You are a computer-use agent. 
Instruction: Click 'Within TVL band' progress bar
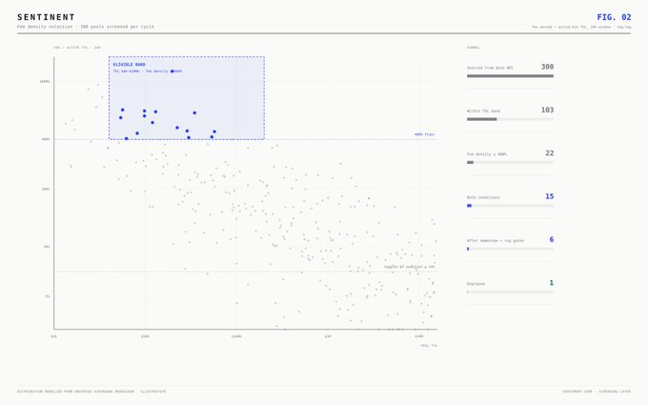[x=510, y=119]
